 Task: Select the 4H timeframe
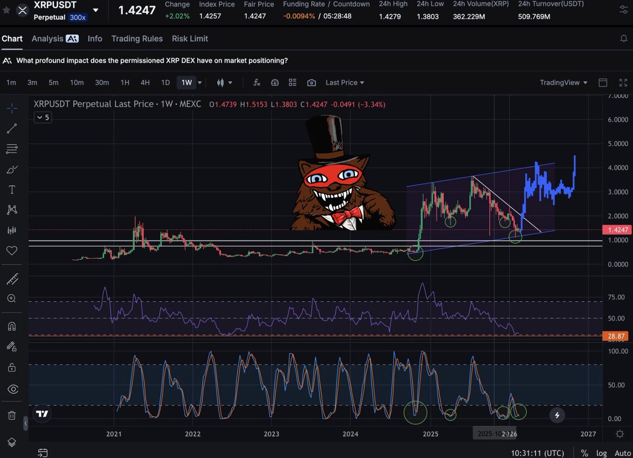pyautogui.click(x=145, y=82)
